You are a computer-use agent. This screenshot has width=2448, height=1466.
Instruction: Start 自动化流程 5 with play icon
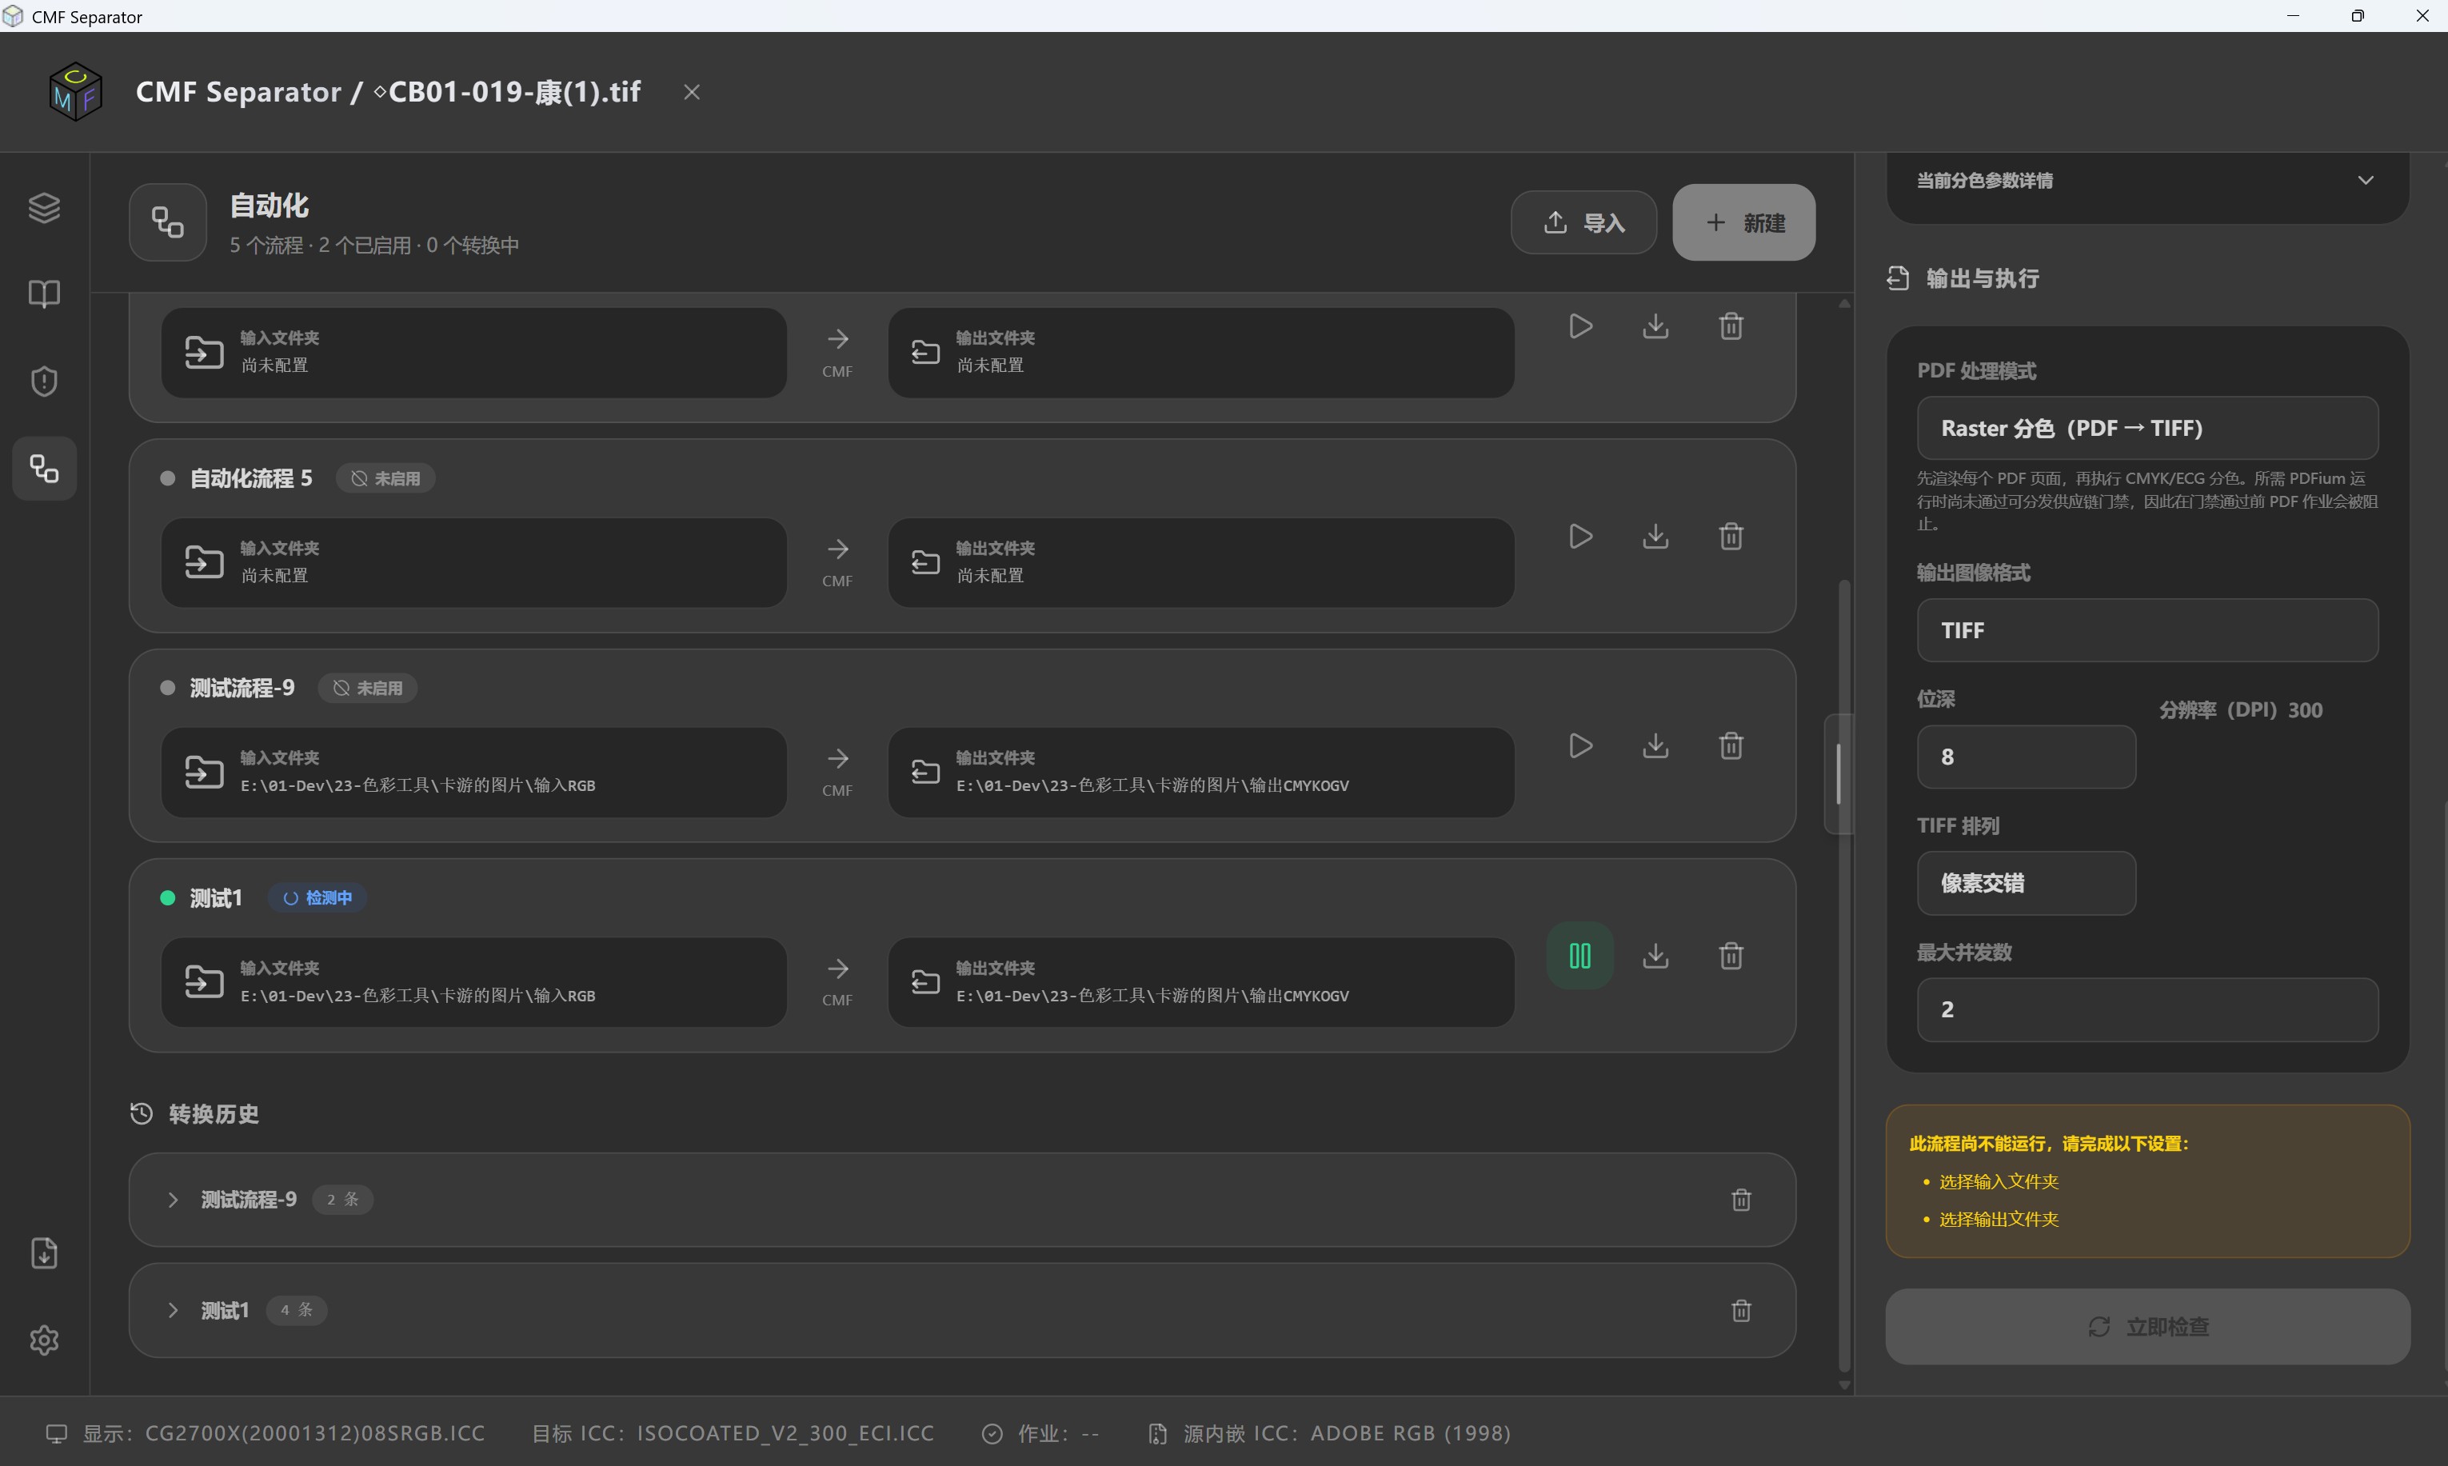click(1581, 537)
